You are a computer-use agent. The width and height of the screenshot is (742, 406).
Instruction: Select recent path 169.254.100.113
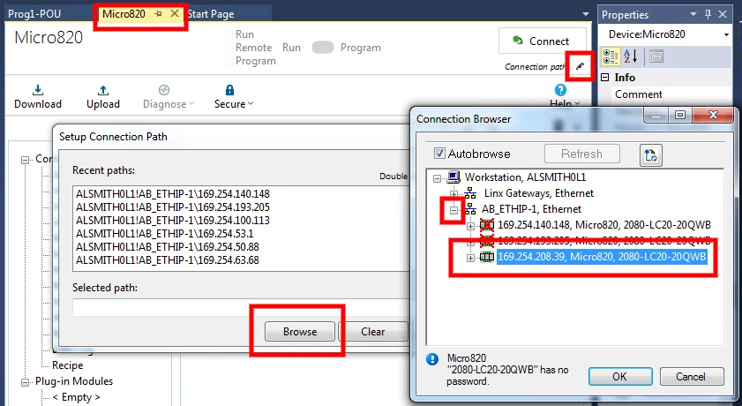[173, 221]
